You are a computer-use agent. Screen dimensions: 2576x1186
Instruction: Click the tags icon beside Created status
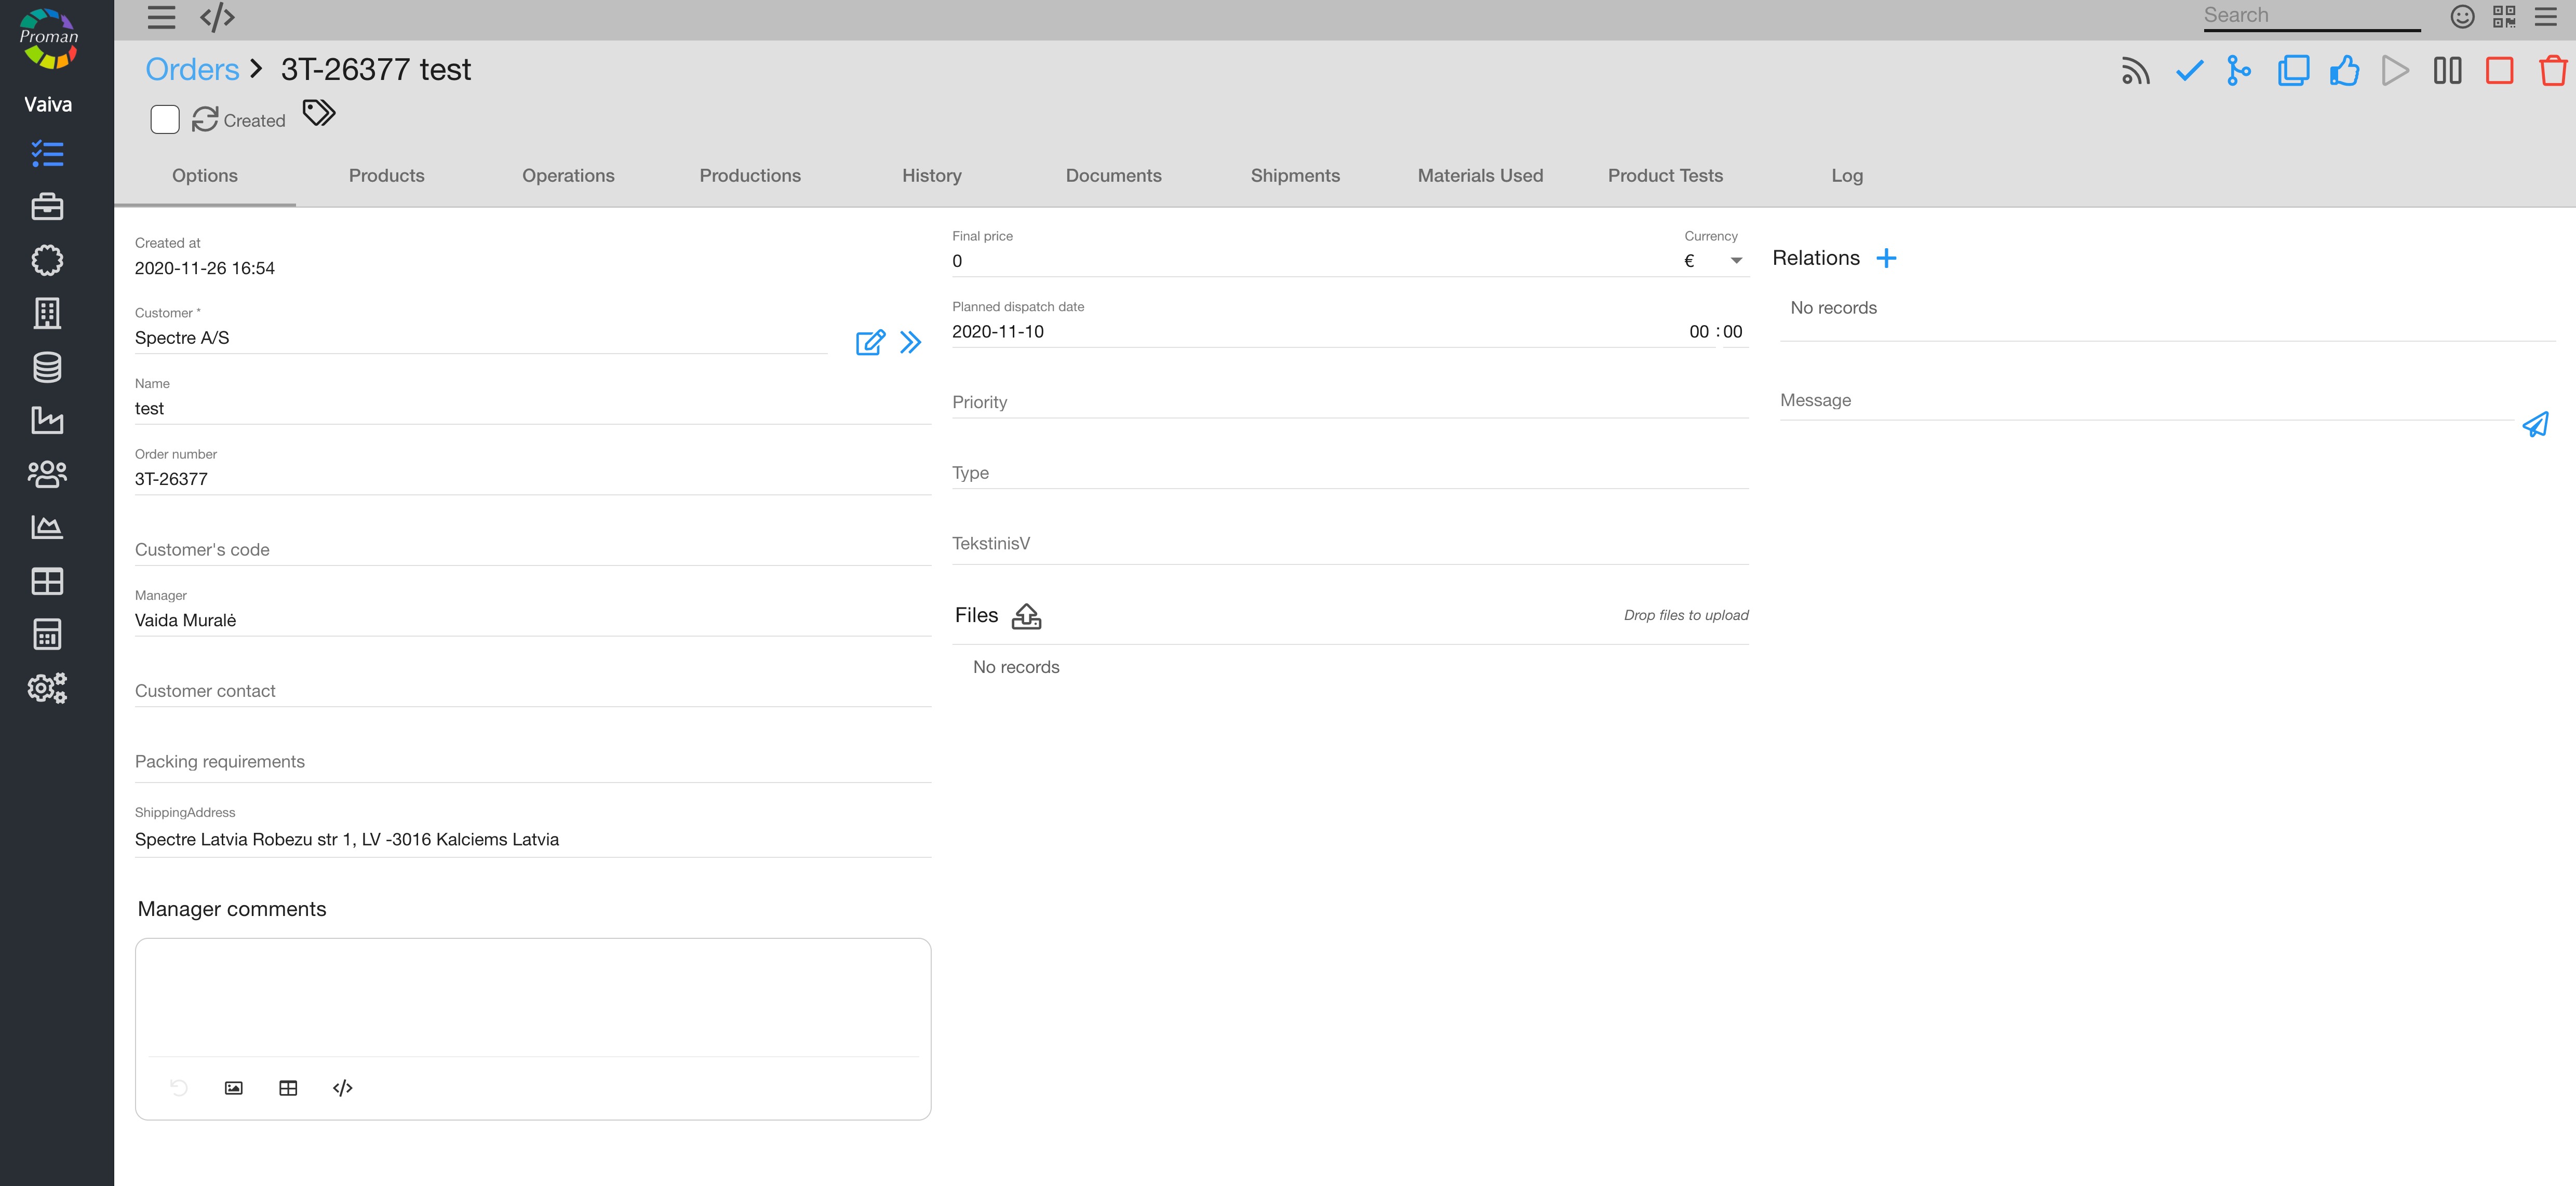(x=319, y=113)
